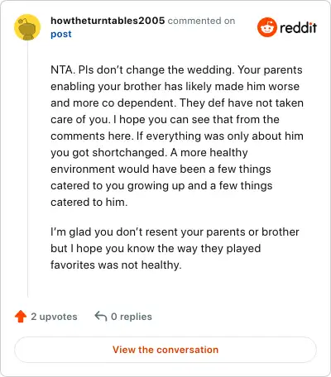Click the line starting "environment would have"
This screenshot has height=377, width=331.
(161, 169)
